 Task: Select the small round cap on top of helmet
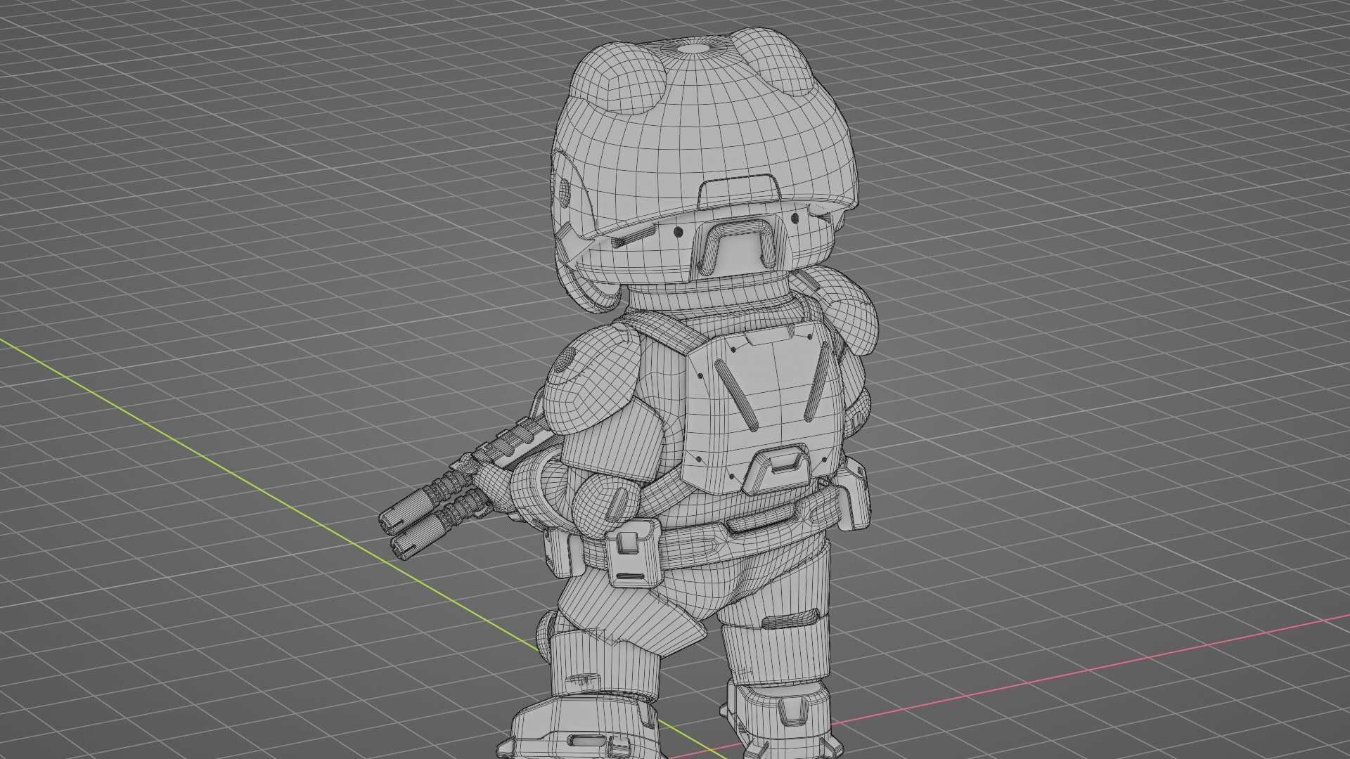click(x=693, y=48)
